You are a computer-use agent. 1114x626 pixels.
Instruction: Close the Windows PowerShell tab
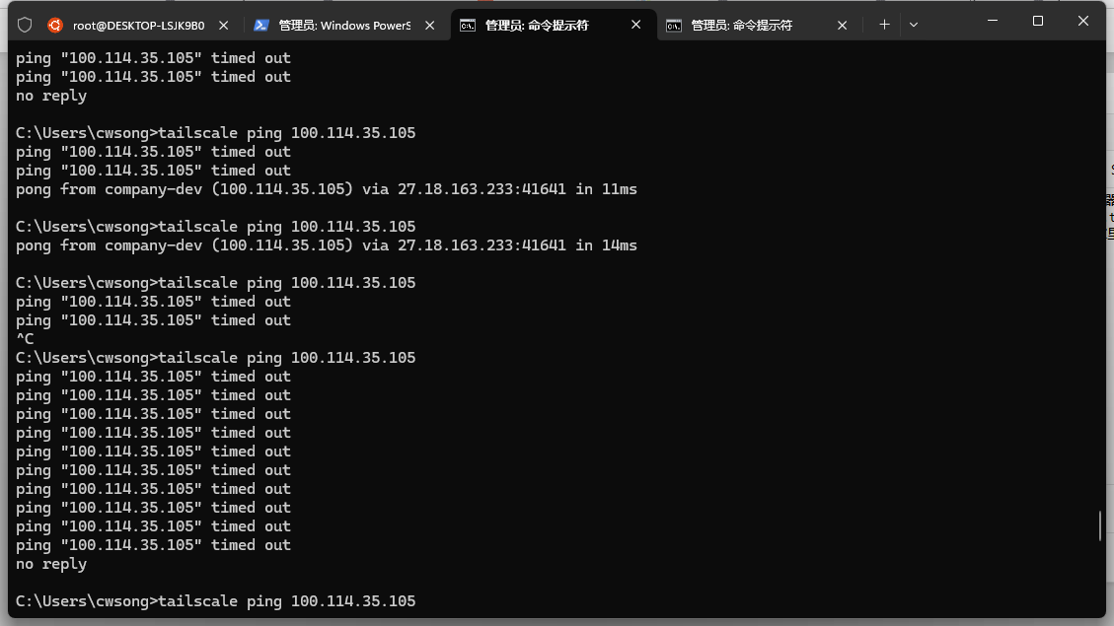(430, 26)
